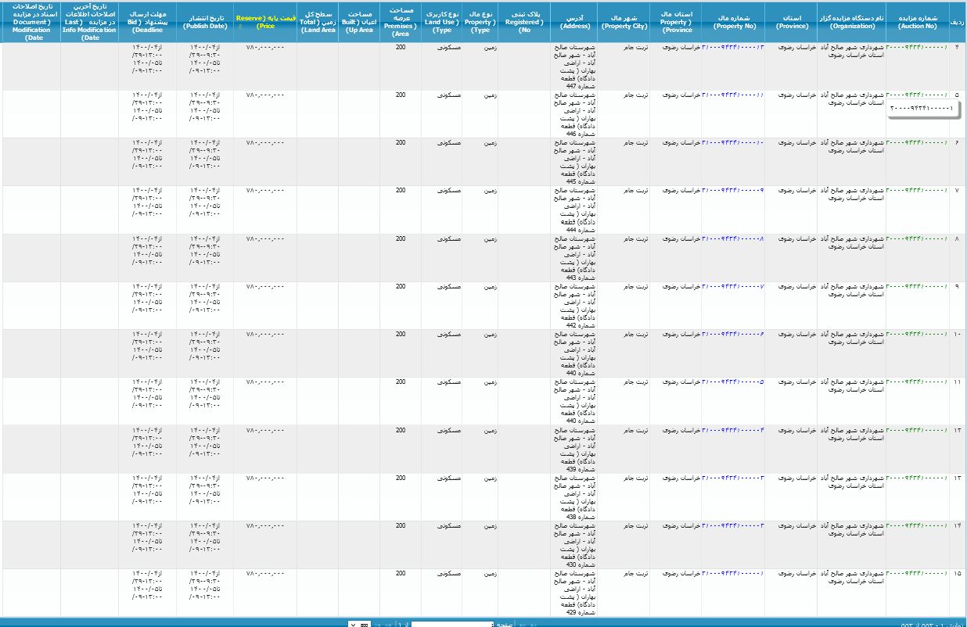Image resolution: width=967 pixels, height=627 pixels.
Task: Sort by the Organization column header
Action: (851, 21)
